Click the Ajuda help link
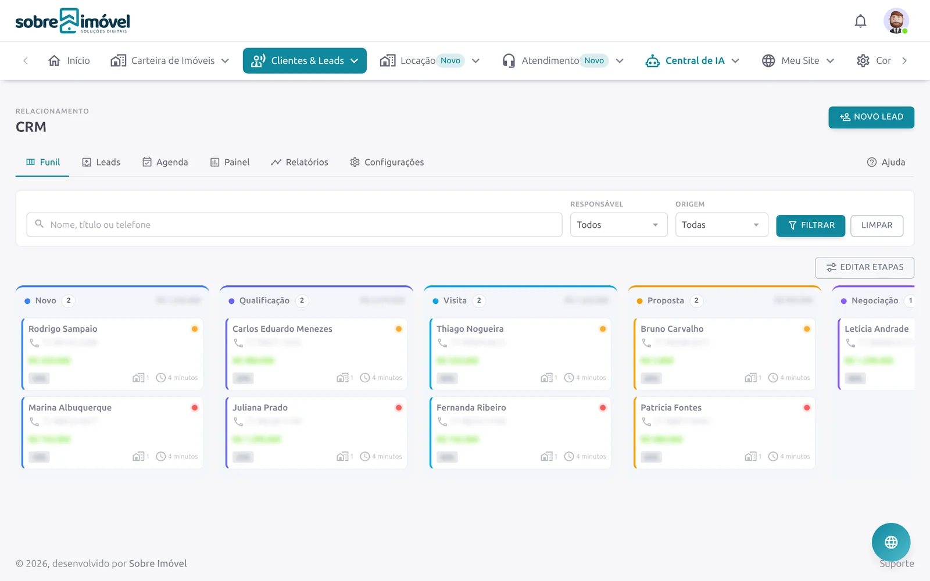 click(886, 162)
